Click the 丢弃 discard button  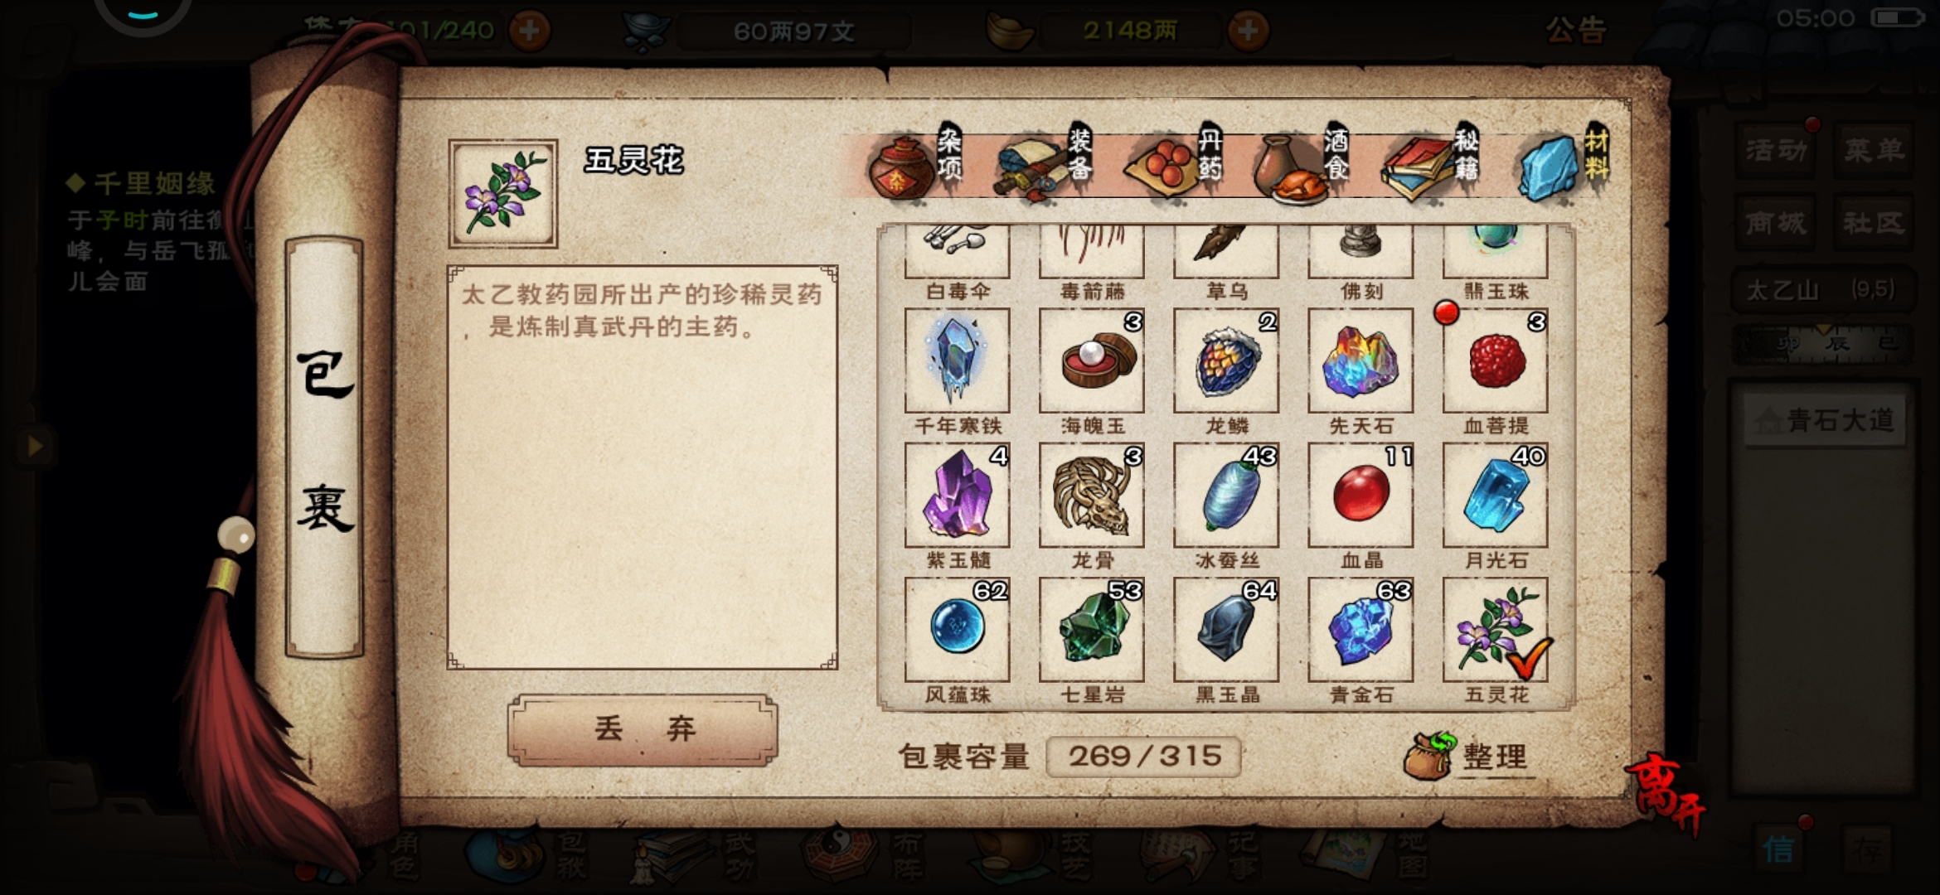tap(643, 729)
